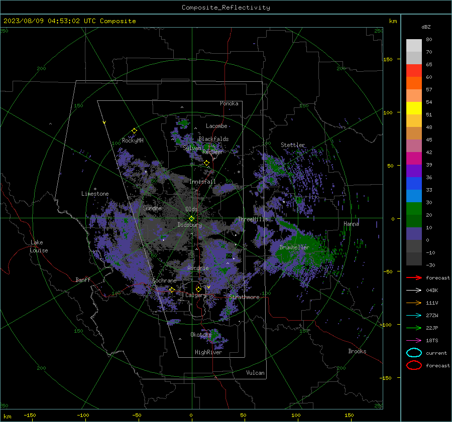Click the -150 tick label on bottom axis
452x422 pixels.
(30, 415)
